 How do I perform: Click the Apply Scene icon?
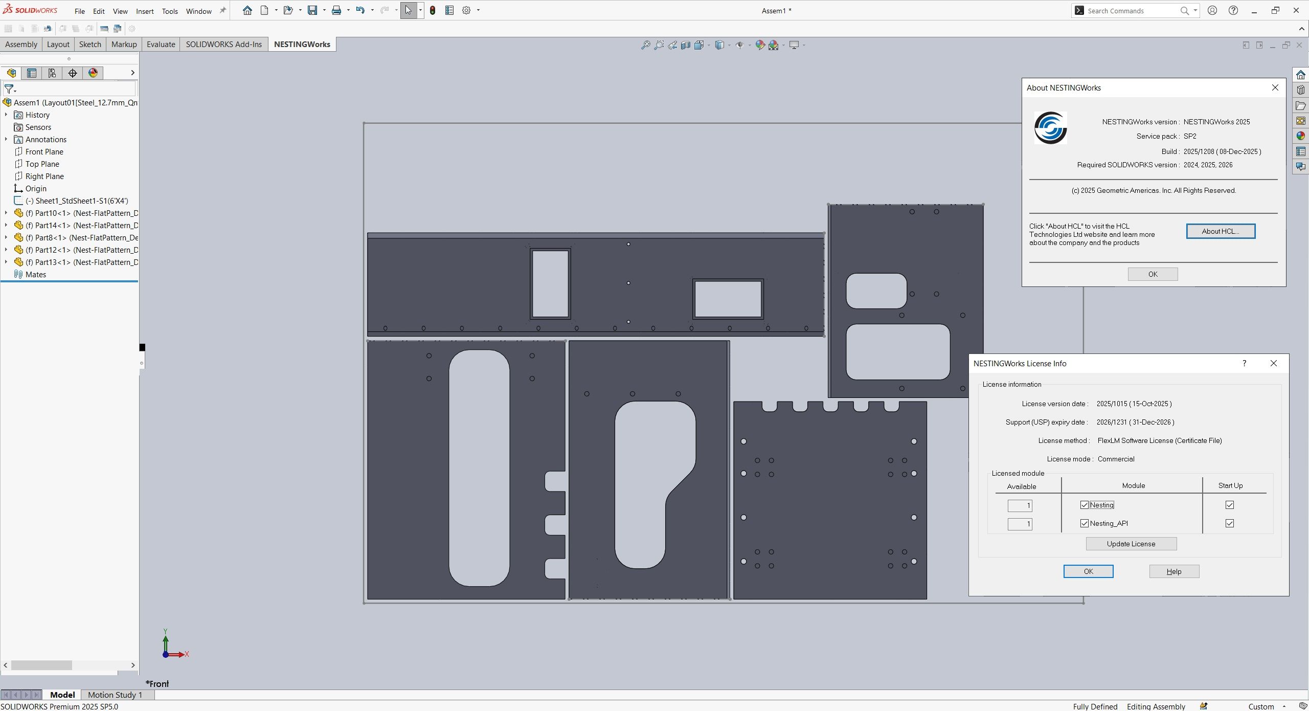(x=774, y=45)
